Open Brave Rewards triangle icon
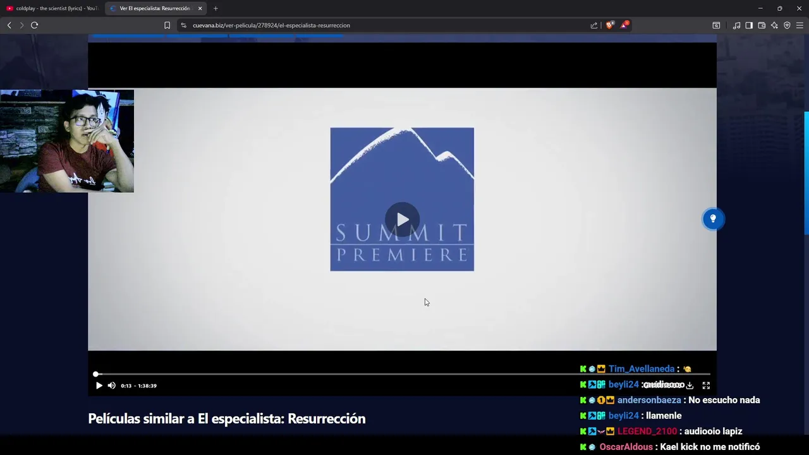809x455 pixels. (624, 25)
